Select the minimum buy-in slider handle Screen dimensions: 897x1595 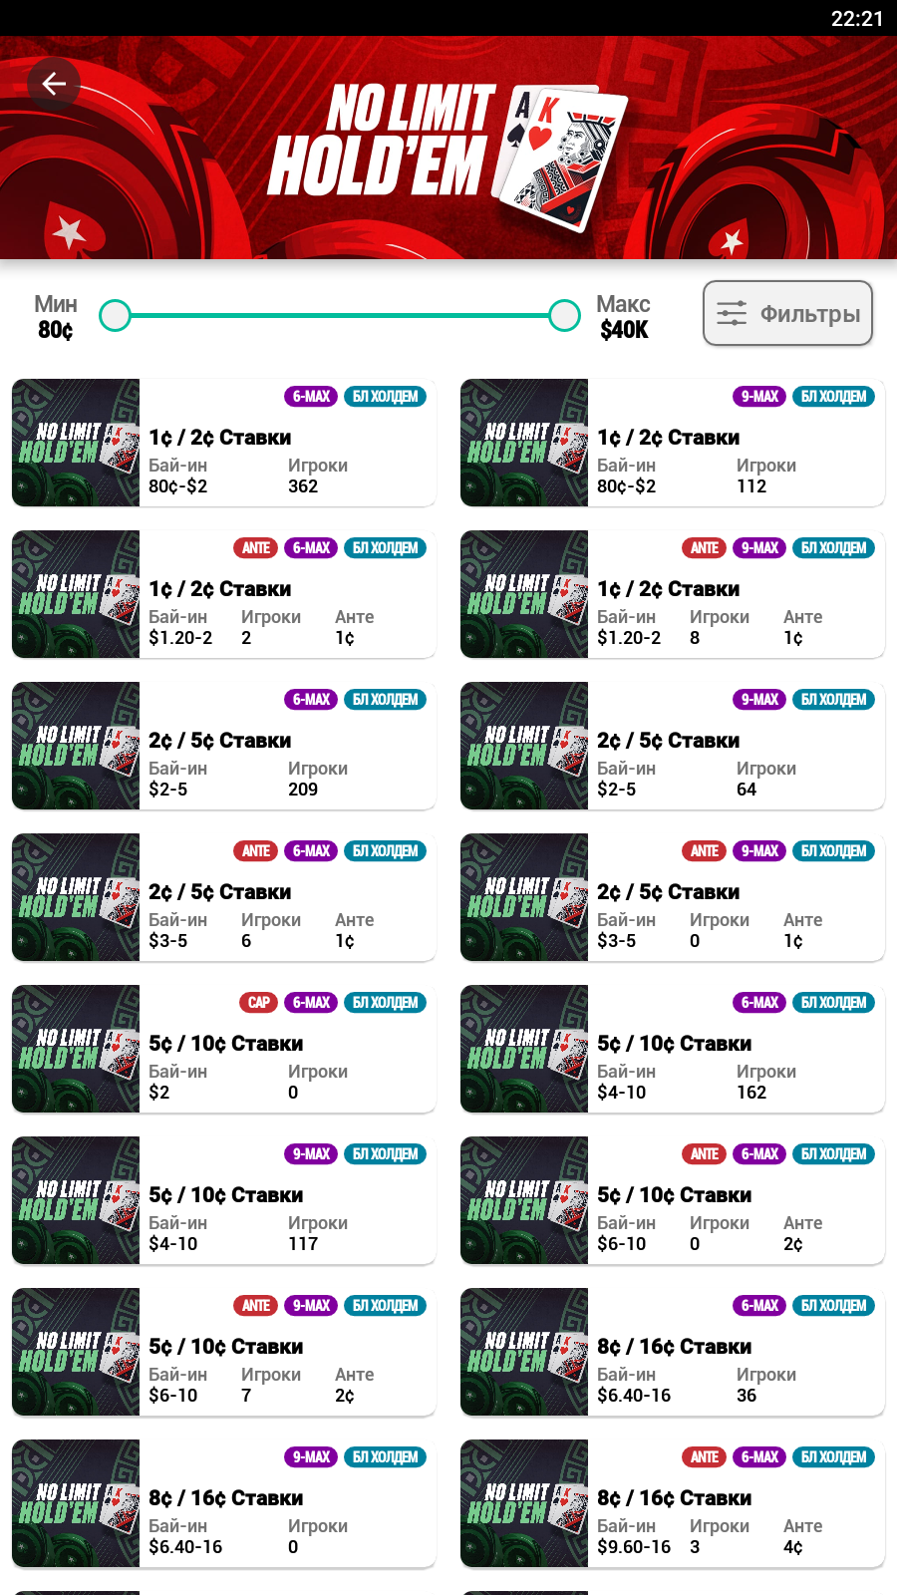point(116,316)
